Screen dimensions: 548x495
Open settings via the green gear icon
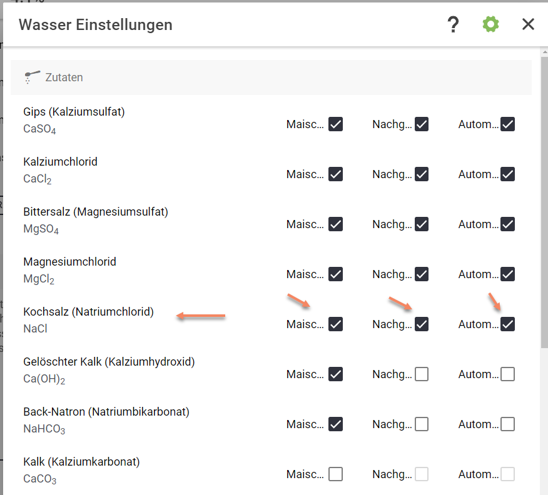coord(490,24)
